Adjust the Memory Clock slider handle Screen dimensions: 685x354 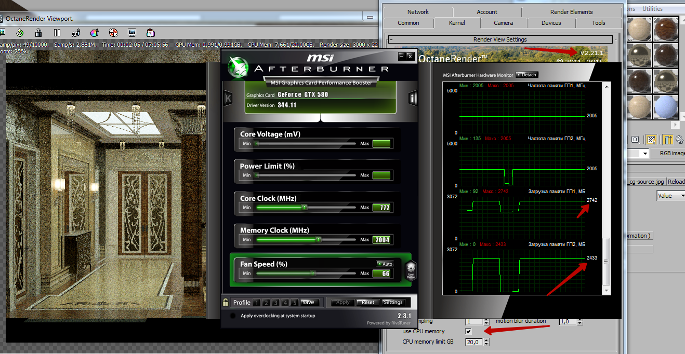(x=319, y=239)
